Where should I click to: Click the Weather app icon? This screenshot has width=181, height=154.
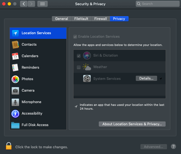(x=87, y=67)
